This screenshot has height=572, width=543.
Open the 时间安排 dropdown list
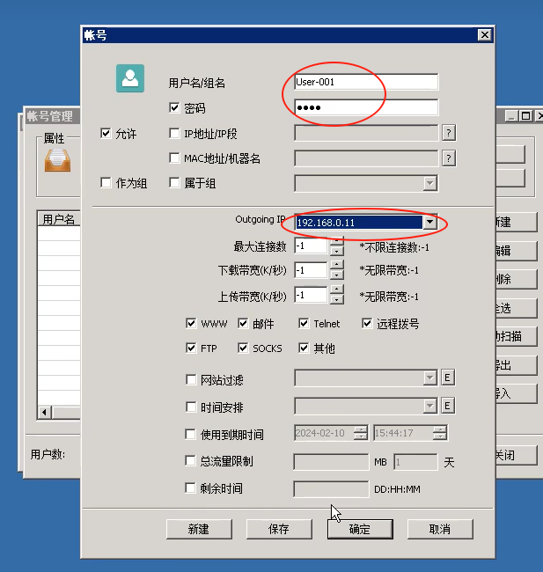coord(429,406)
